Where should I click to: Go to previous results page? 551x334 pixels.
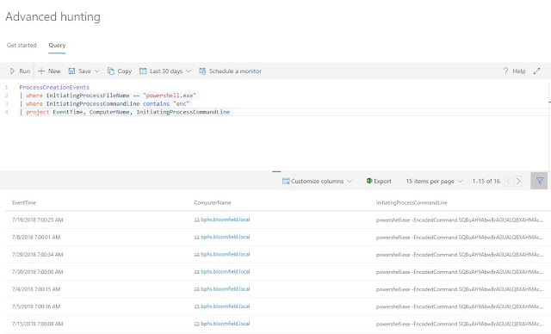509,182
